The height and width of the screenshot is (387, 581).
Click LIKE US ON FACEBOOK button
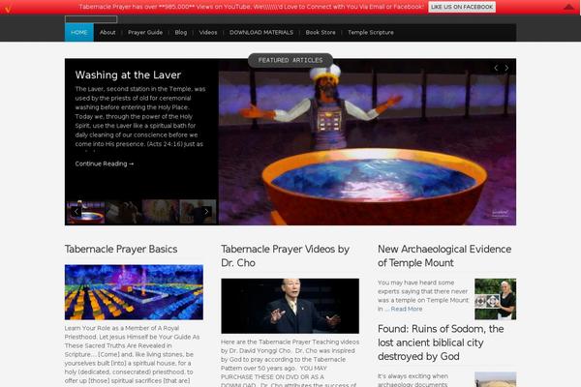[x=462, y=7]
